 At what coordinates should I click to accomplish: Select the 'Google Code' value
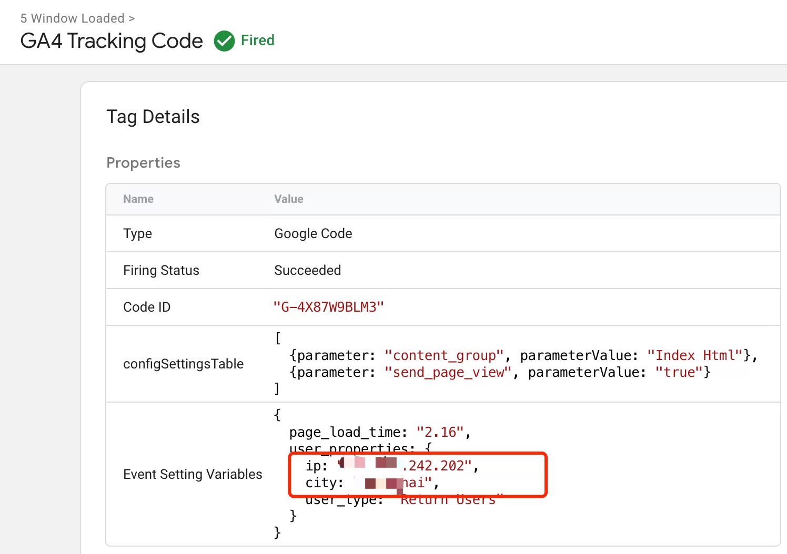314,233
